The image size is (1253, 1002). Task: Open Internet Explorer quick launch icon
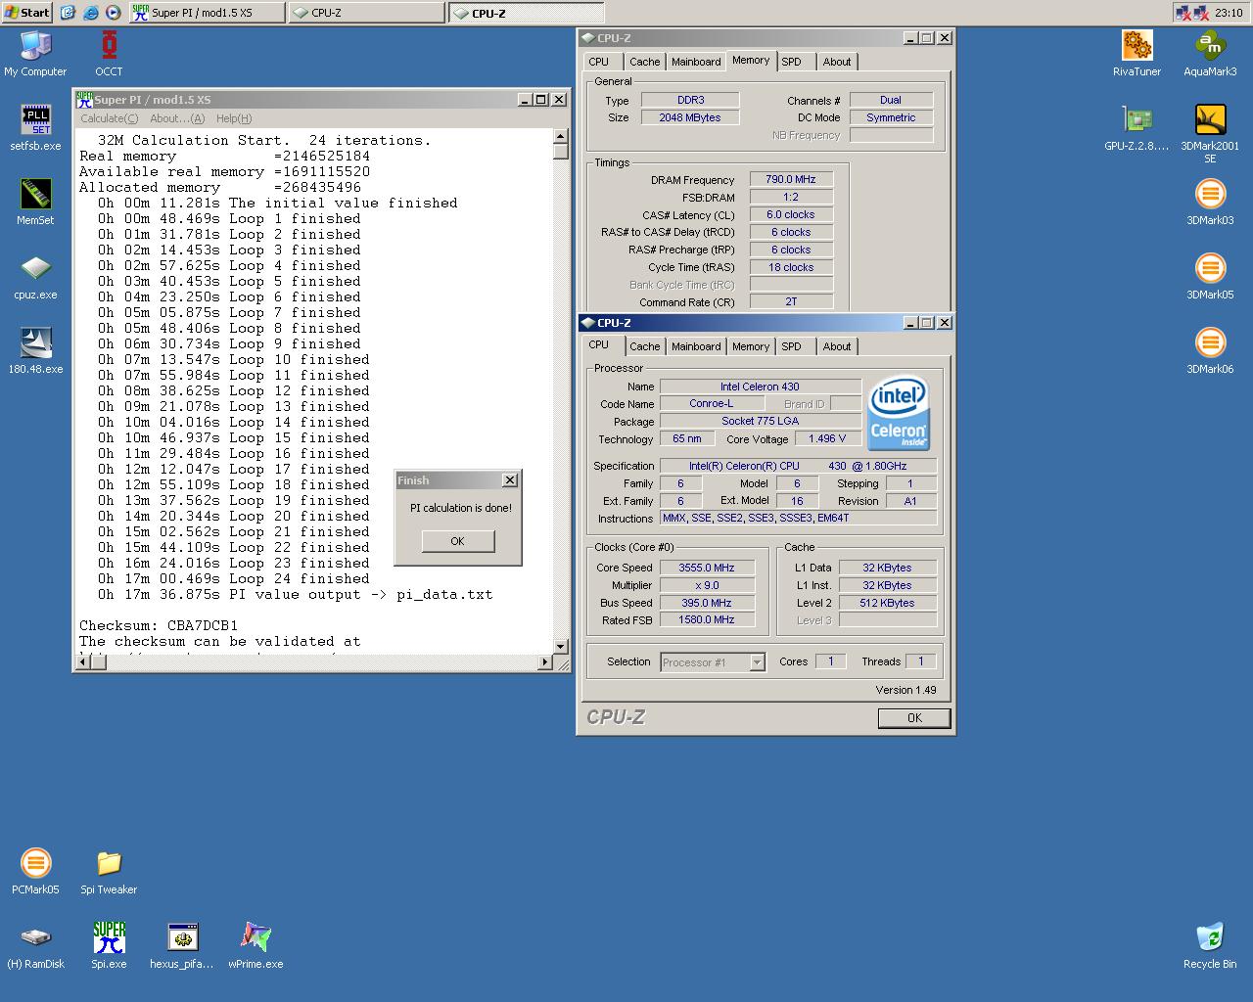[x=90, y=13]
